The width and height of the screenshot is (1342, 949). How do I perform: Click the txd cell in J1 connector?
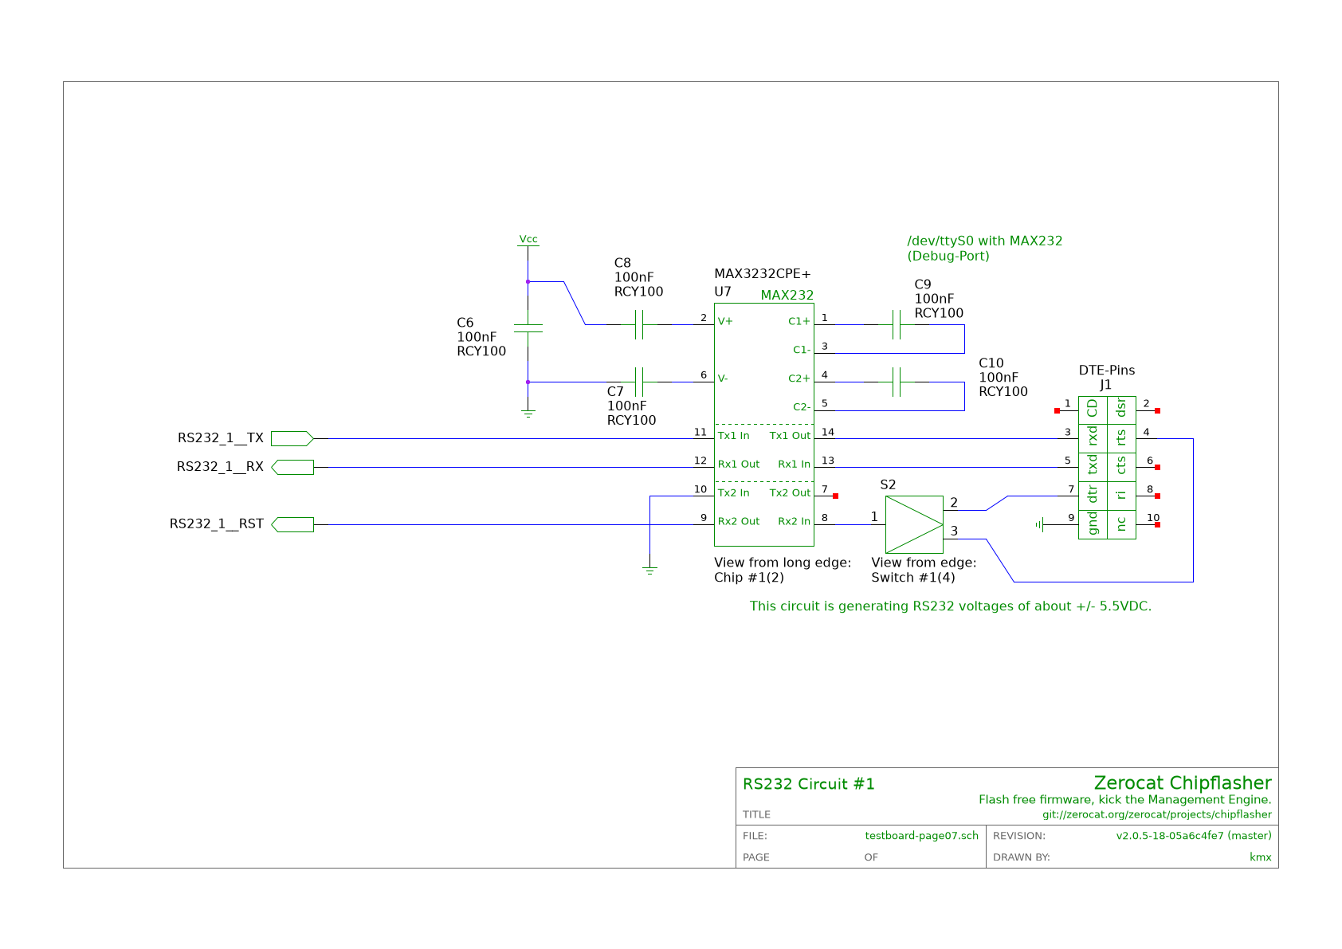[1093, 467]
